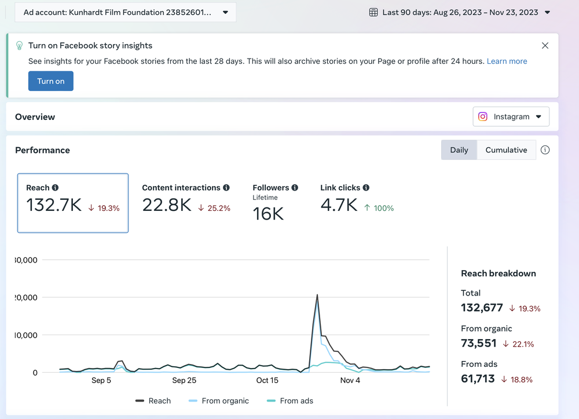Viewport: 579px width, 419px height.
Task: Open the Learn more link
Action: click(x=507, y=61)
